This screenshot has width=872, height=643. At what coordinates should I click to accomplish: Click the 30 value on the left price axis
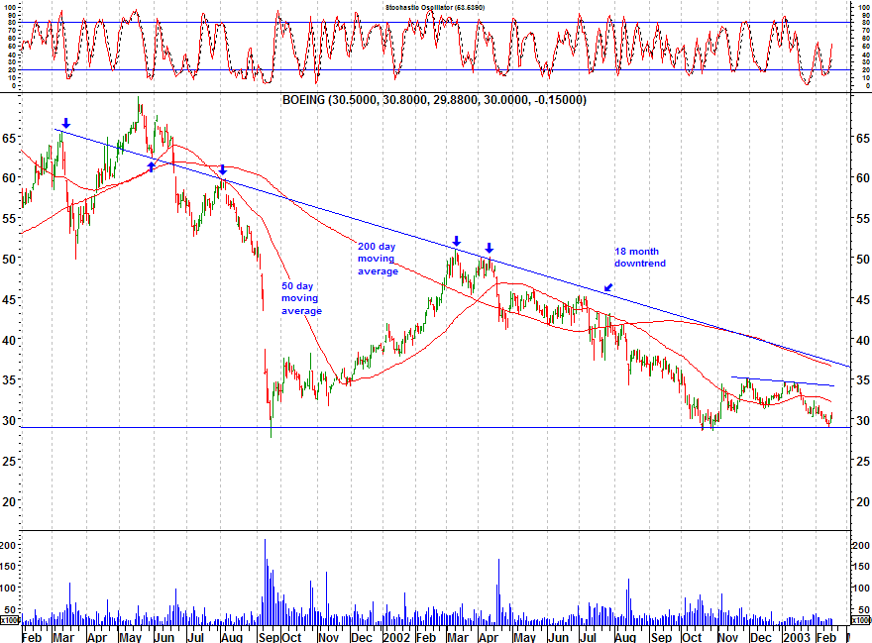pyautogui.click(x=9, y=420)
